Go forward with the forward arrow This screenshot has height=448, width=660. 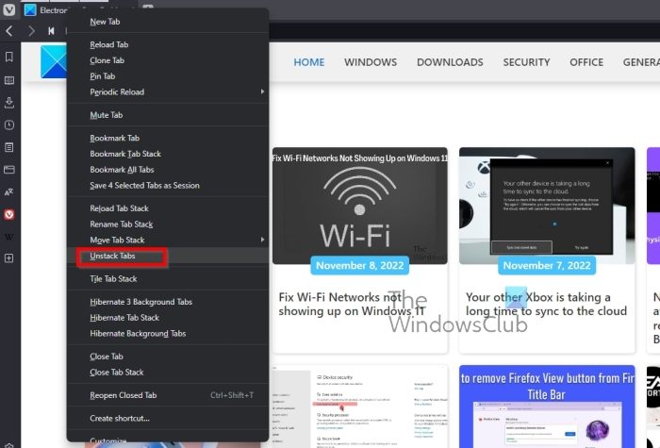[x=31, y=31]
